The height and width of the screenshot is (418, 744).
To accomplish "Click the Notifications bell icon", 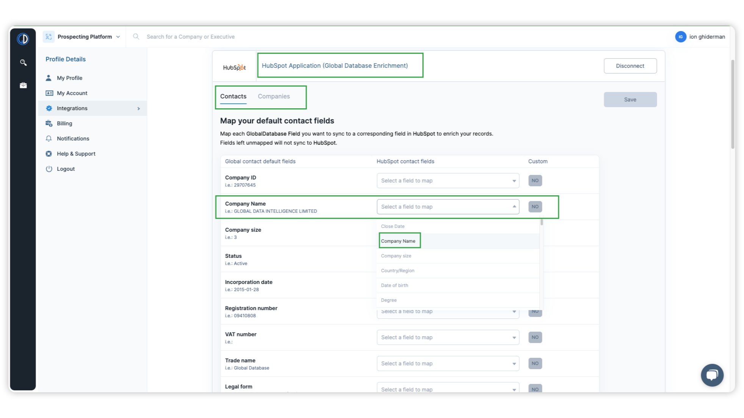I will 49,139.
